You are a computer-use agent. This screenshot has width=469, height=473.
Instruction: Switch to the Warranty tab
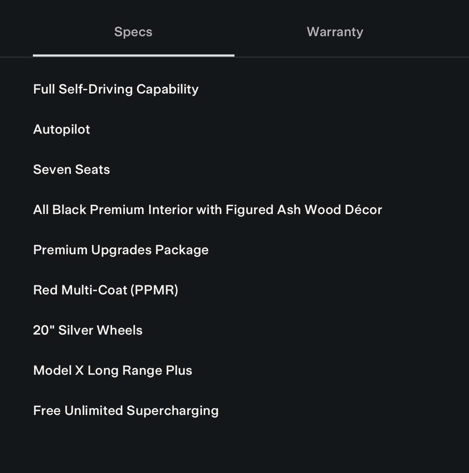click(335, 32)
